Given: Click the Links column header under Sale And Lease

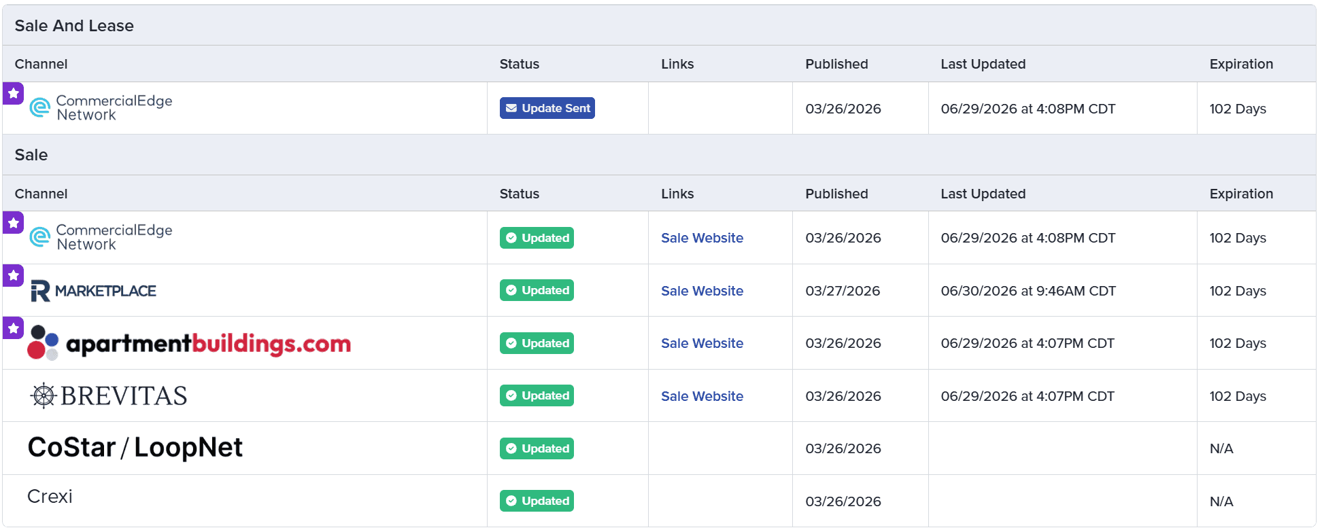Looking at the screenshot, I should coord(677,64).
